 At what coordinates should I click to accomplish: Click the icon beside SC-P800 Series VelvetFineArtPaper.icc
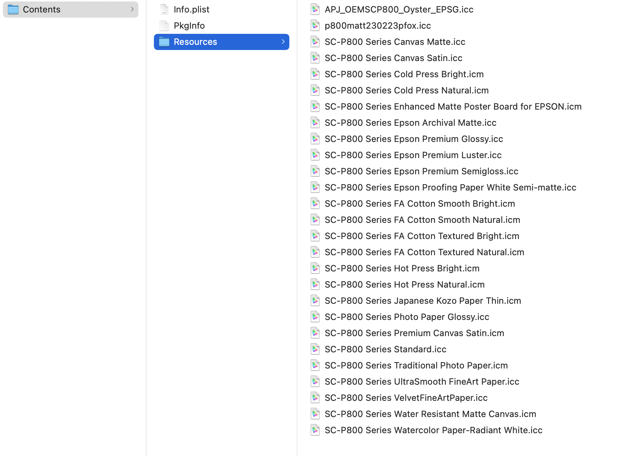[x=315, y=398]
